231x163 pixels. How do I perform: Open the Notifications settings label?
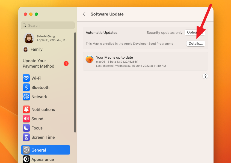43,110
